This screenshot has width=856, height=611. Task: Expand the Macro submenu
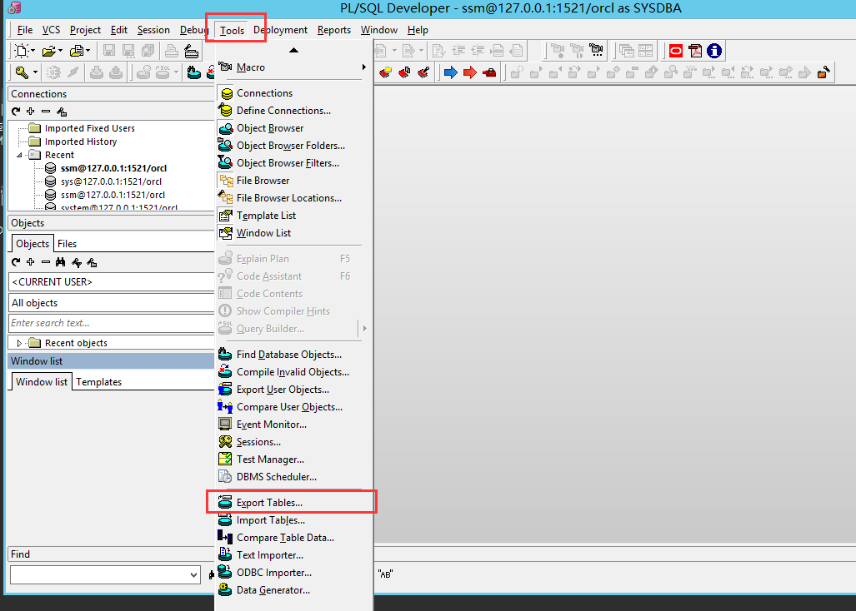click(292, 67)
